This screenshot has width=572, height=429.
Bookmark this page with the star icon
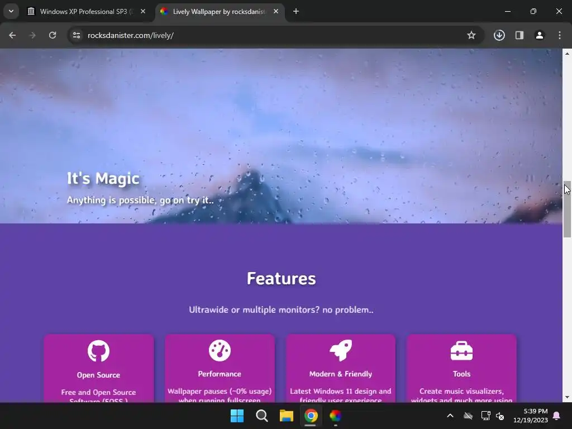coord(471,35)
